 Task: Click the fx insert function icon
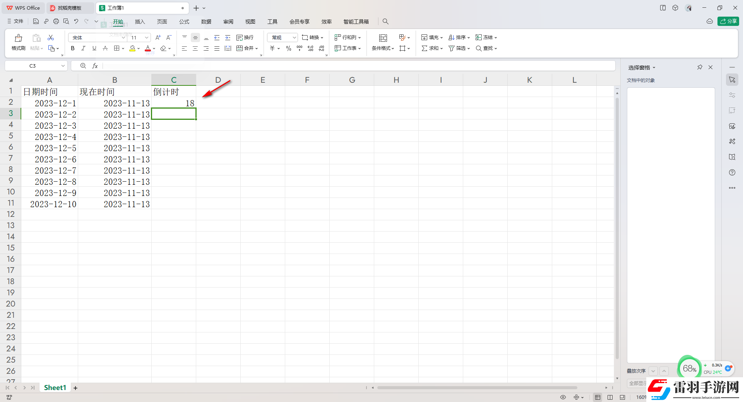click(x=95, y=66)
